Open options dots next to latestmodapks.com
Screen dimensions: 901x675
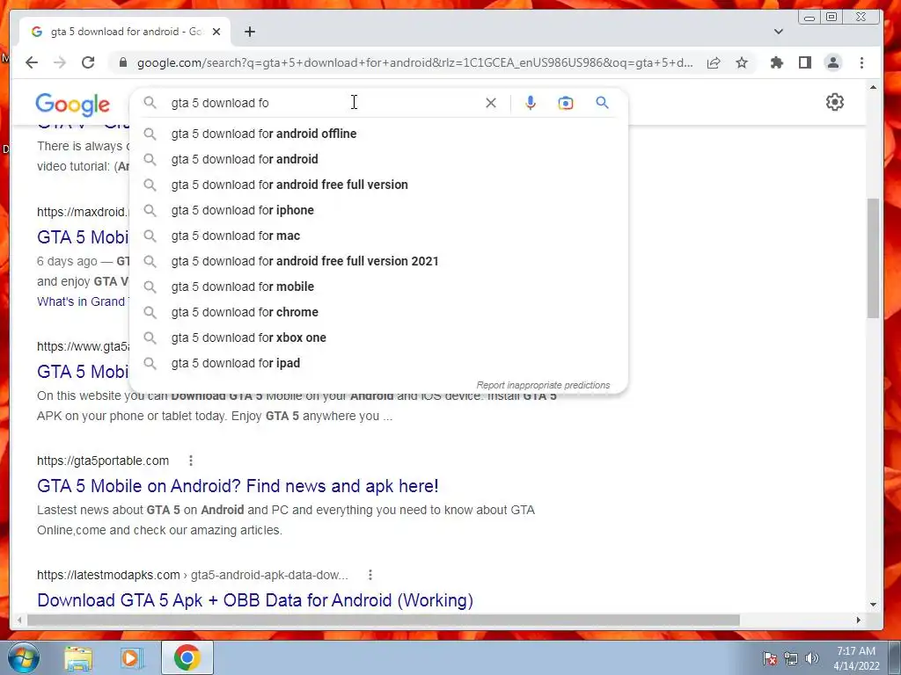coord(370,575)
